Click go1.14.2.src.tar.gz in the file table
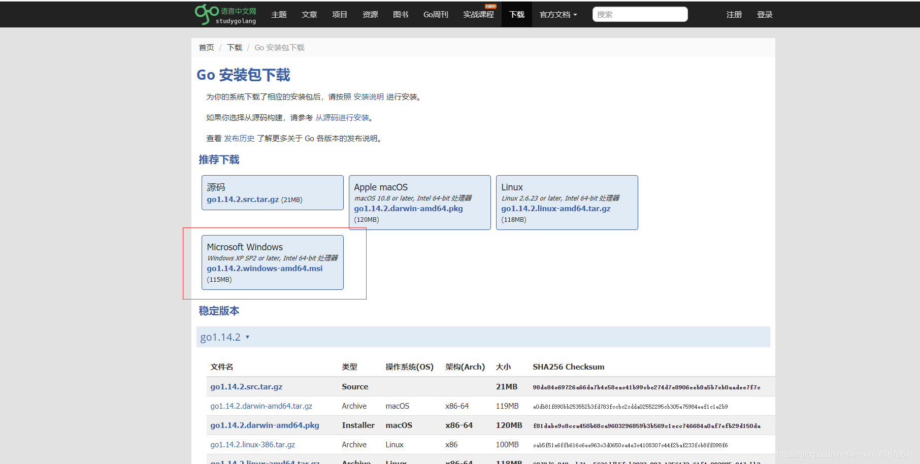 (246, 387)
